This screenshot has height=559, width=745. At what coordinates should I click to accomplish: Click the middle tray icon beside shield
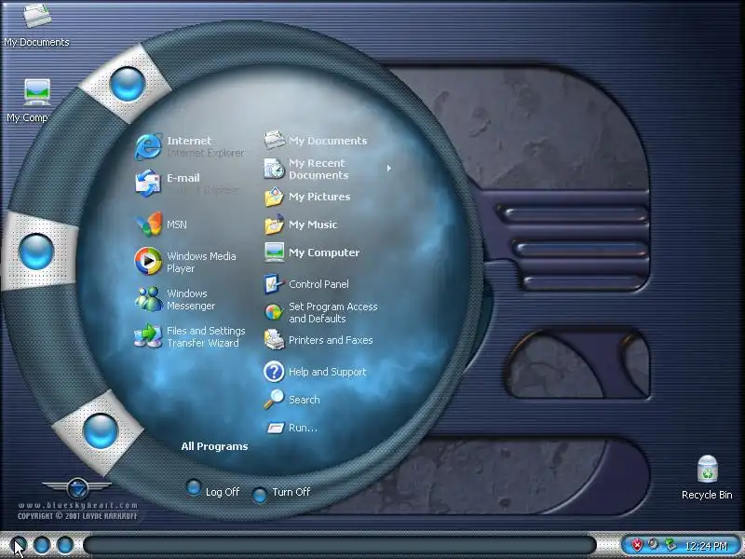point(654,544)
